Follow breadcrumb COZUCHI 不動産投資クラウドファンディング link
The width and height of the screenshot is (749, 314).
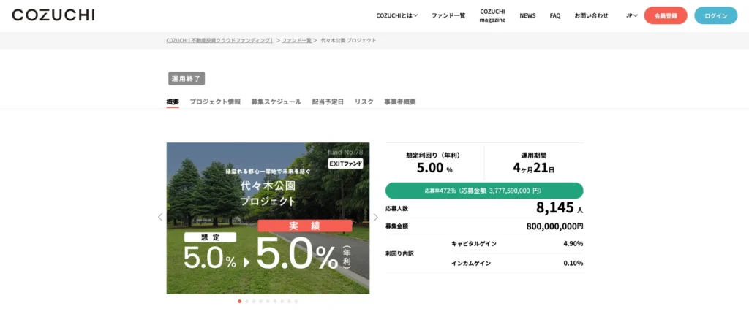pyautogui.click(x=219, y=41)
